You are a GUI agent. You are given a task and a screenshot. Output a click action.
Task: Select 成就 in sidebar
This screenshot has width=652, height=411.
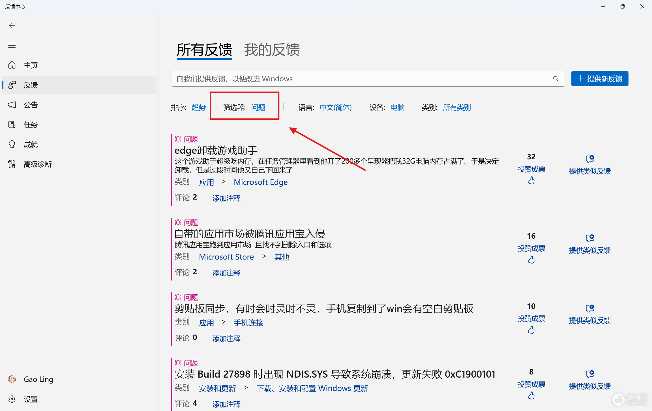click(x=79, y=144)
